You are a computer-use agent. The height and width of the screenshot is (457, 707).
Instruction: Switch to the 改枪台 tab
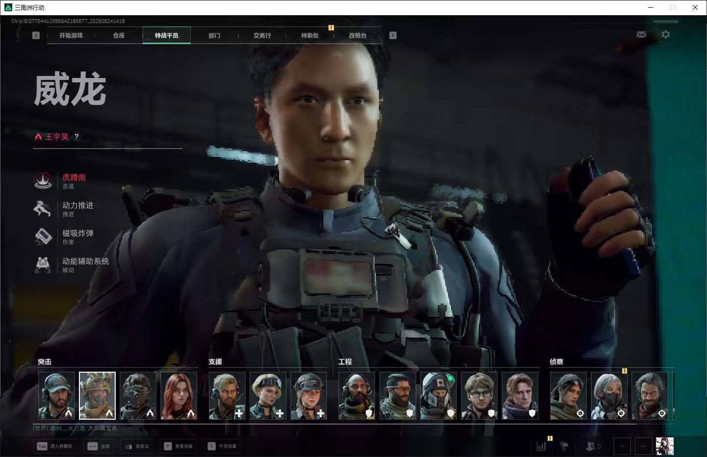click(x=358, y=35)
